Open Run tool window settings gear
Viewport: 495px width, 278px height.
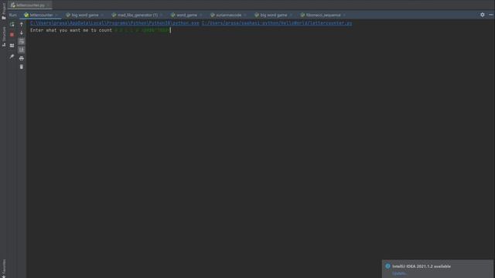tap(483, 15)
